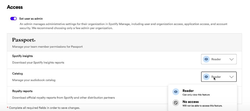Click the prohibited icon beside No access
250x111 pixels.
coord(176,103)
